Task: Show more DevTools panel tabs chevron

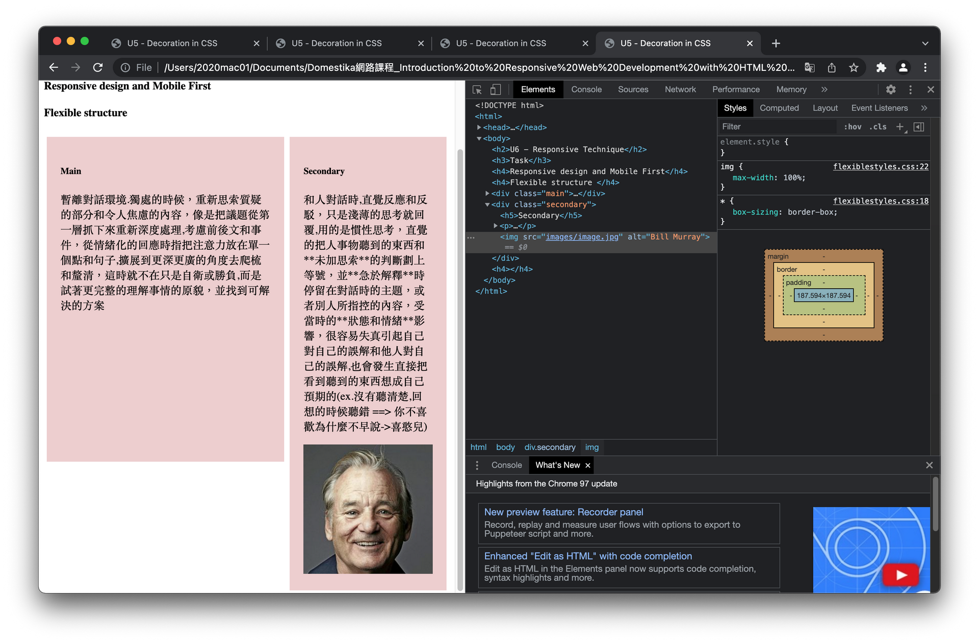Action: click(824, 90)
